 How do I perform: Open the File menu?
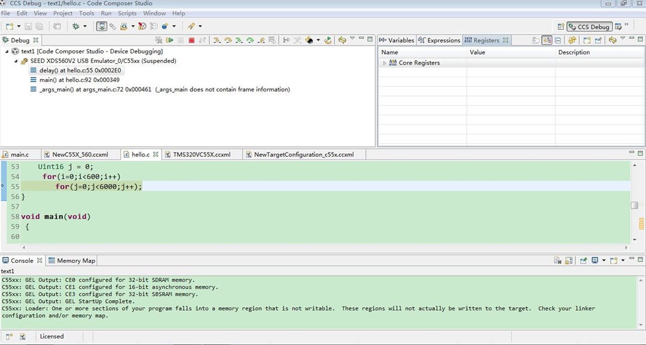pos(5,13)
